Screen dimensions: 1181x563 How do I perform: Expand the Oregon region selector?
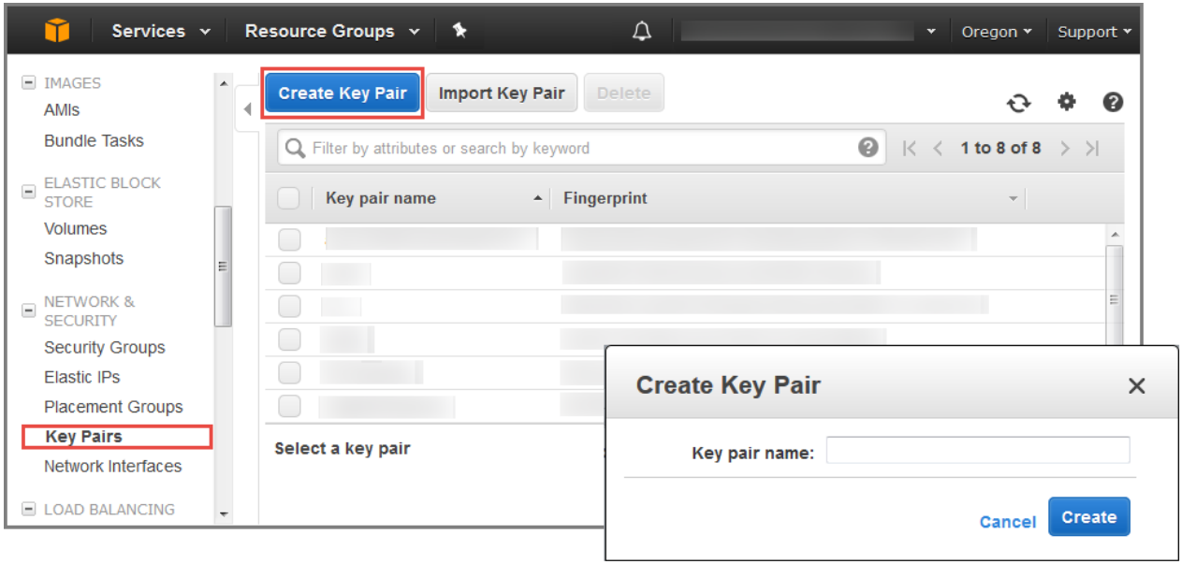coord(997,32)
